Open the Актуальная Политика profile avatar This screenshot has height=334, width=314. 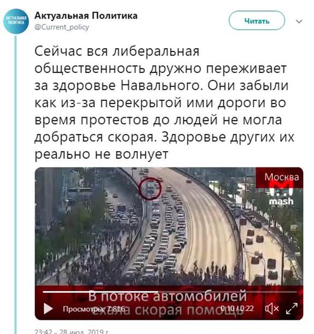[16, 21]
